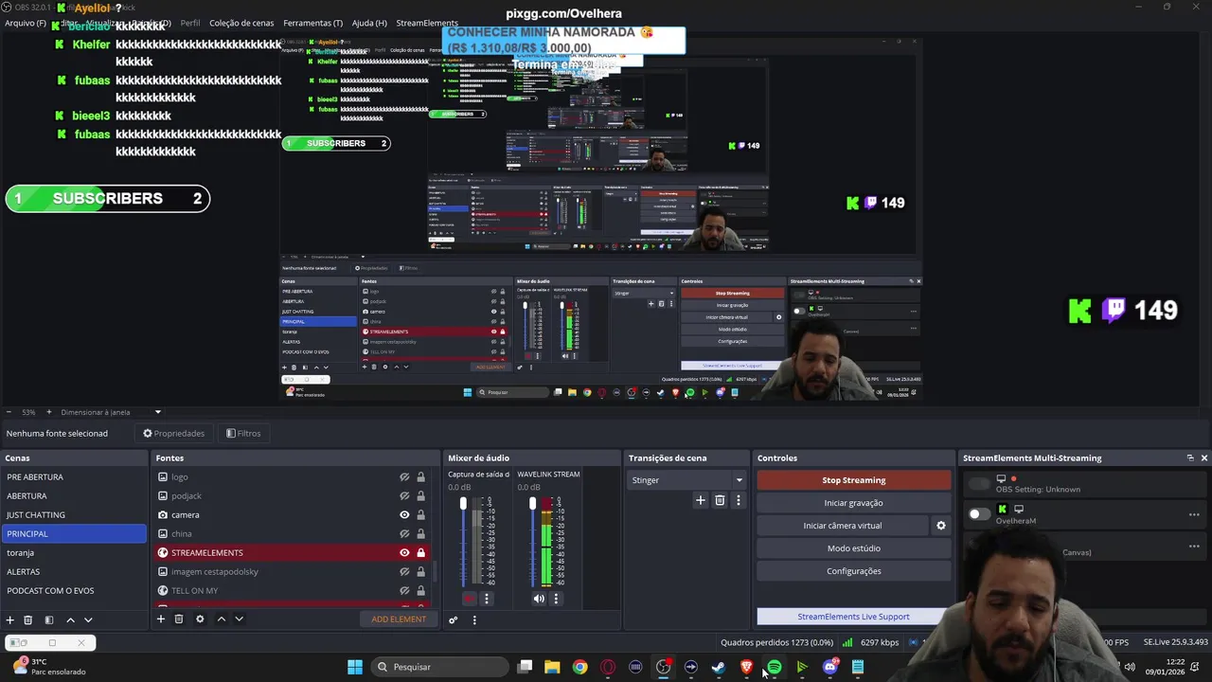Open Arquivo (F) menu
1212x682 pixels.
click(x=26, y=23)
